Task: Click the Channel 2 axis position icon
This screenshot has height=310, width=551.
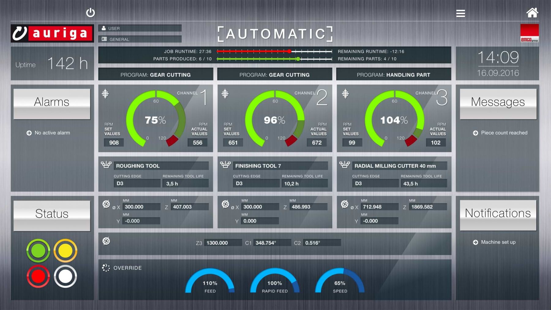Action: click(225, 204)
